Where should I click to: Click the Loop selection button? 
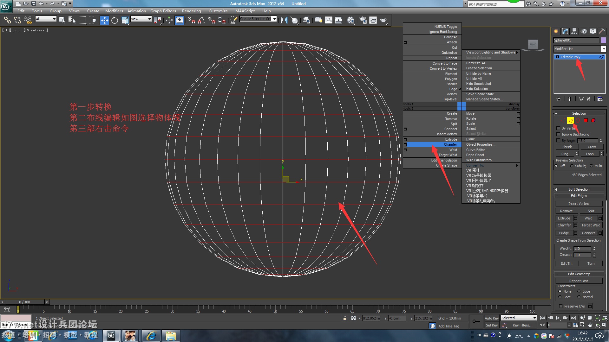[x=590, y=154]
